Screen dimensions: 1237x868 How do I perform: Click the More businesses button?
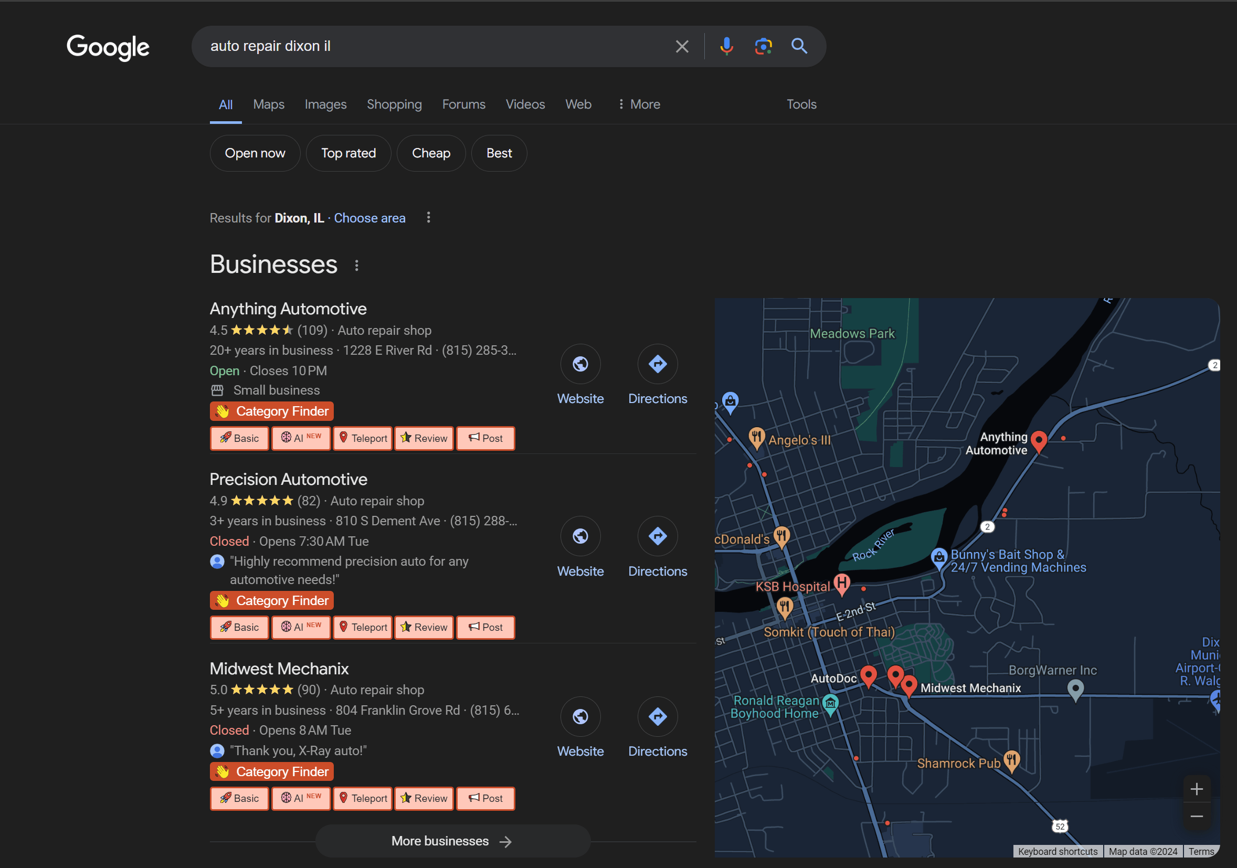point(452,841)
